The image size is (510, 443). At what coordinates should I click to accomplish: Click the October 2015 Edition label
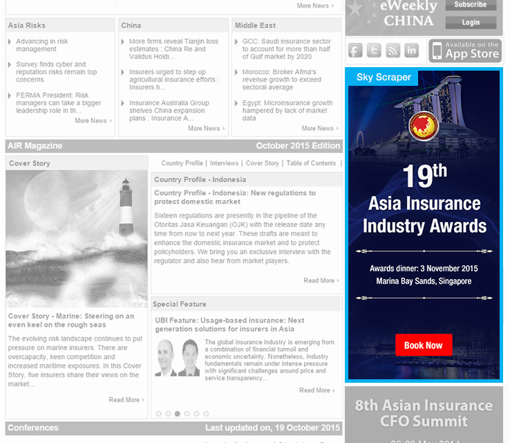(x=298, y=146)
